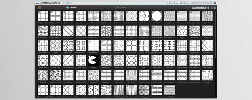
Task: Select the Running Bond I thumbnail
Action: tap(68, 75)
